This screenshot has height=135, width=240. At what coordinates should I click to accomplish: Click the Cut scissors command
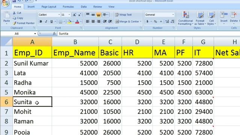pos(17,13)
